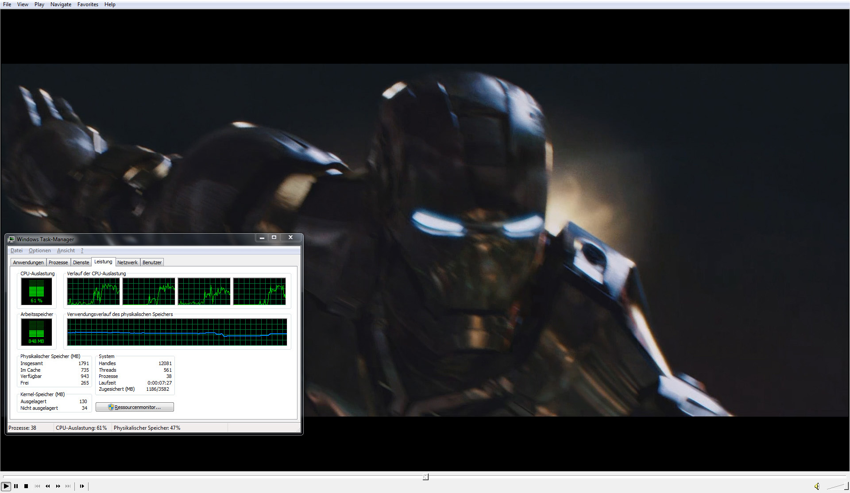Switch to the Benutzer tab
The image size is (850, 493).
(152, 262)
